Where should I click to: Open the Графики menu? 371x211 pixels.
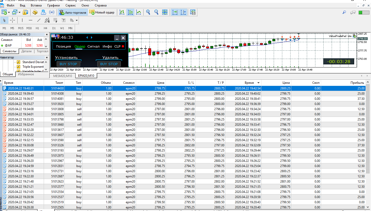coord(54,5)
